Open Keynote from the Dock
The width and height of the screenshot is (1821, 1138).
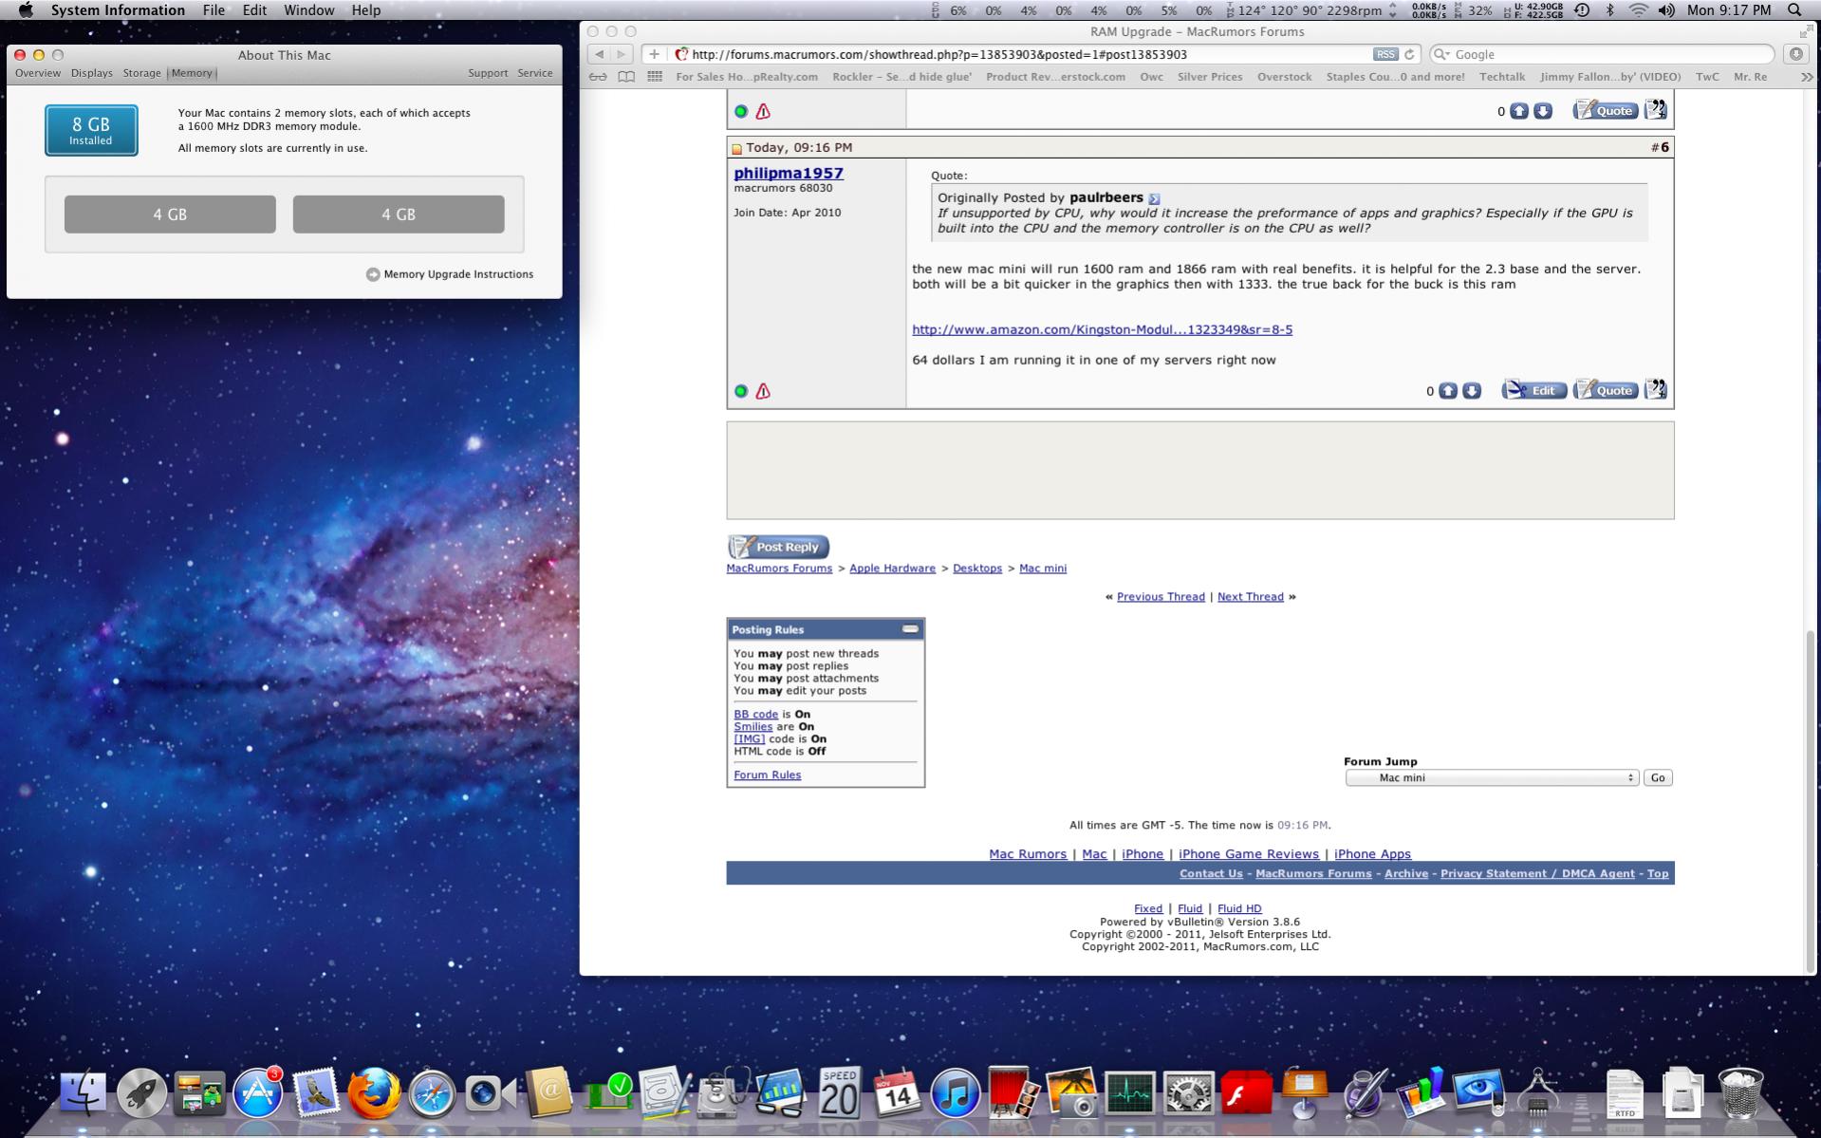tap(1304, 1094)
